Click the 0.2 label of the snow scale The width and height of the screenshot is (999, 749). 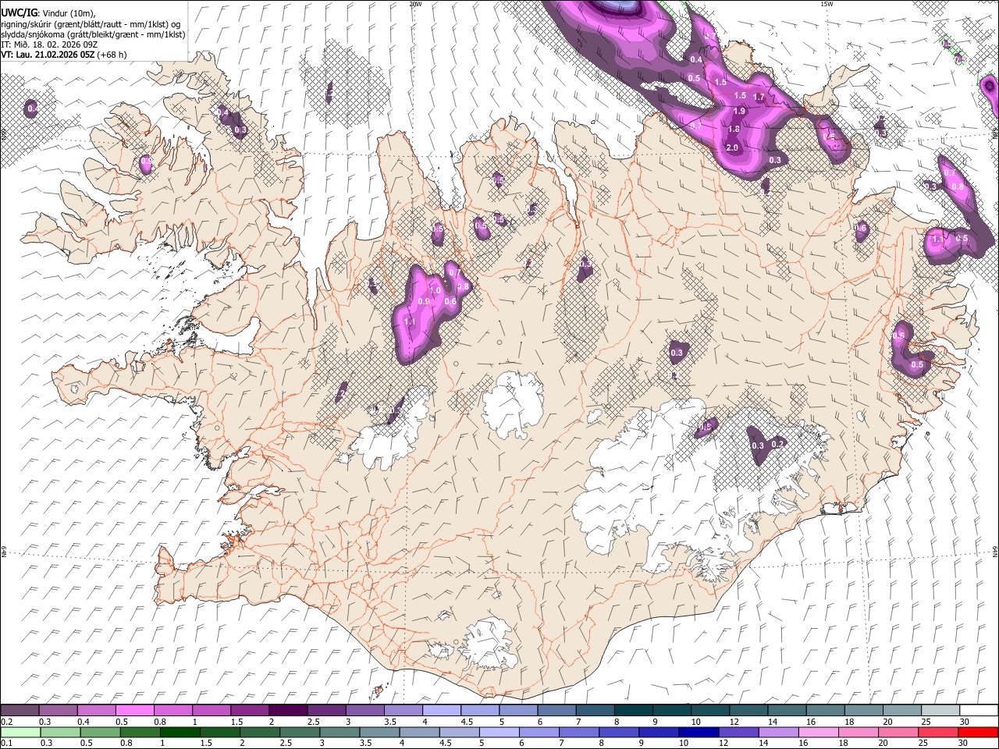5,722
